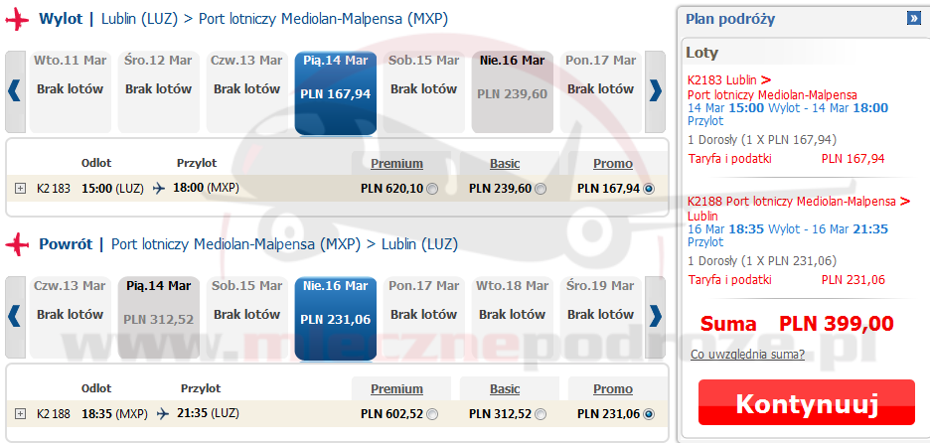Select Basic fare PLN 239,60 outbound
Screen dimensions: 930x443
(x=541, y=189)
